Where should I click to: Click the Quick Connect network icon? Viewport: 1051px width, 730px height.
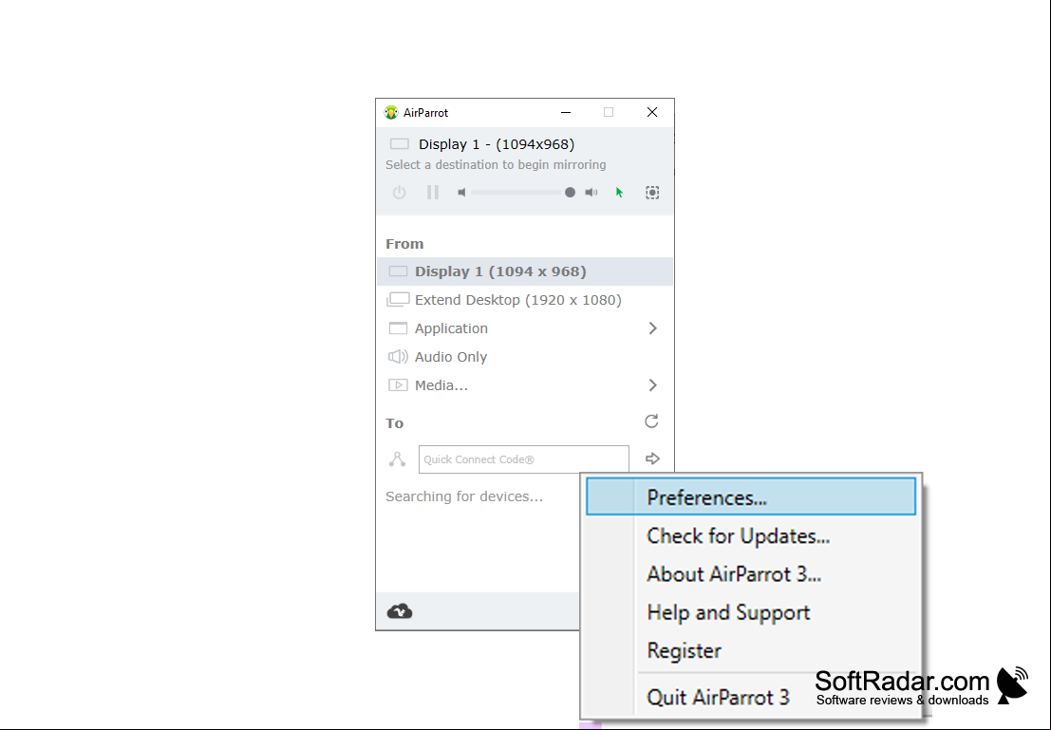(x=398, y=459)
